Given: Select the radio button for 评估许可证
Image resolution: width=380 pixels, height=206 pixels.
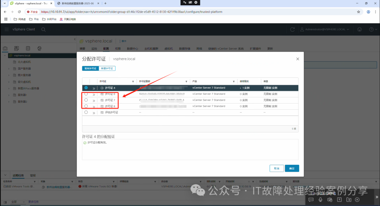Looking at the screenshot, I should coord(86,112).
